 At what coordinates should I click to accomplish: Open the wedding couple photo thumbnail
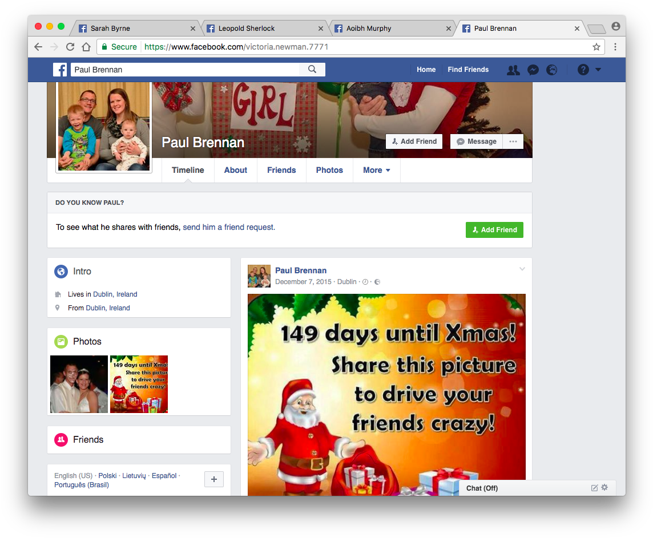tap(79, 384)
